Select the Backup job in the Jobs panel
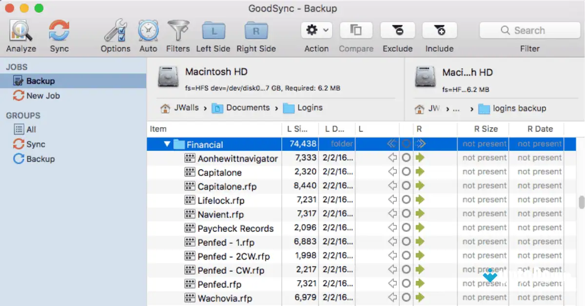 (x=40, y=80)
